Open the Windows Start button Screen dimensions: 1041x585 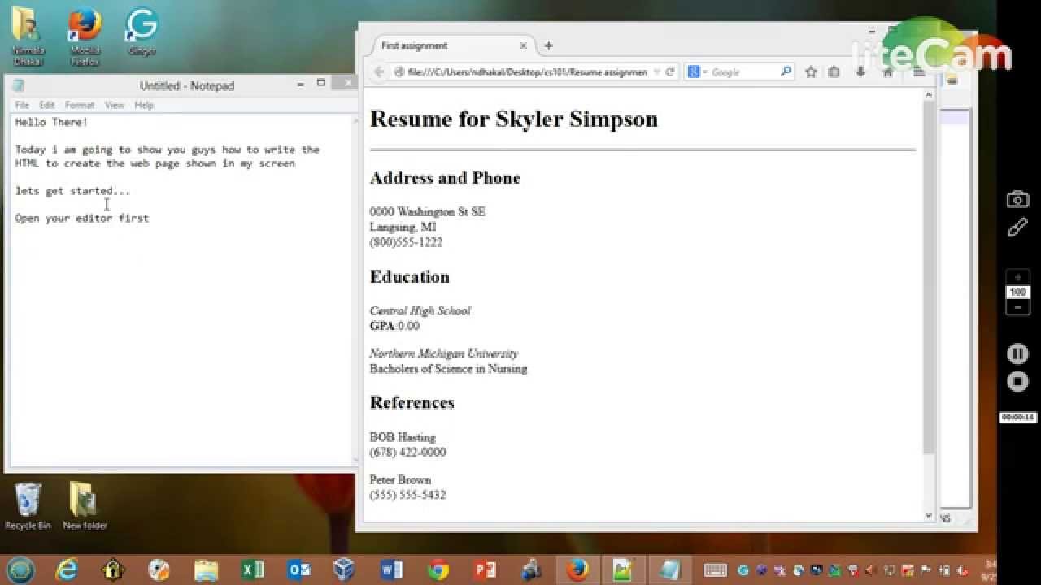pos(20,570)
